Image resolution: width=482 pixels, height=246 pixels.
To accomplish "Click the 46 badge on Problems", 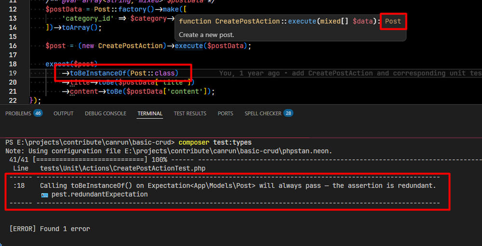I will click(38, 114).
